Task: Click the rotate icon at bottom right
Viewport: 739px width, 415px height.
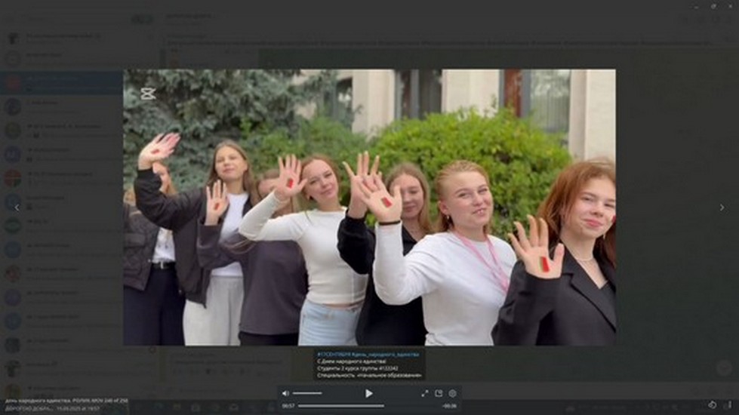Action: click(x=712, y=405)
